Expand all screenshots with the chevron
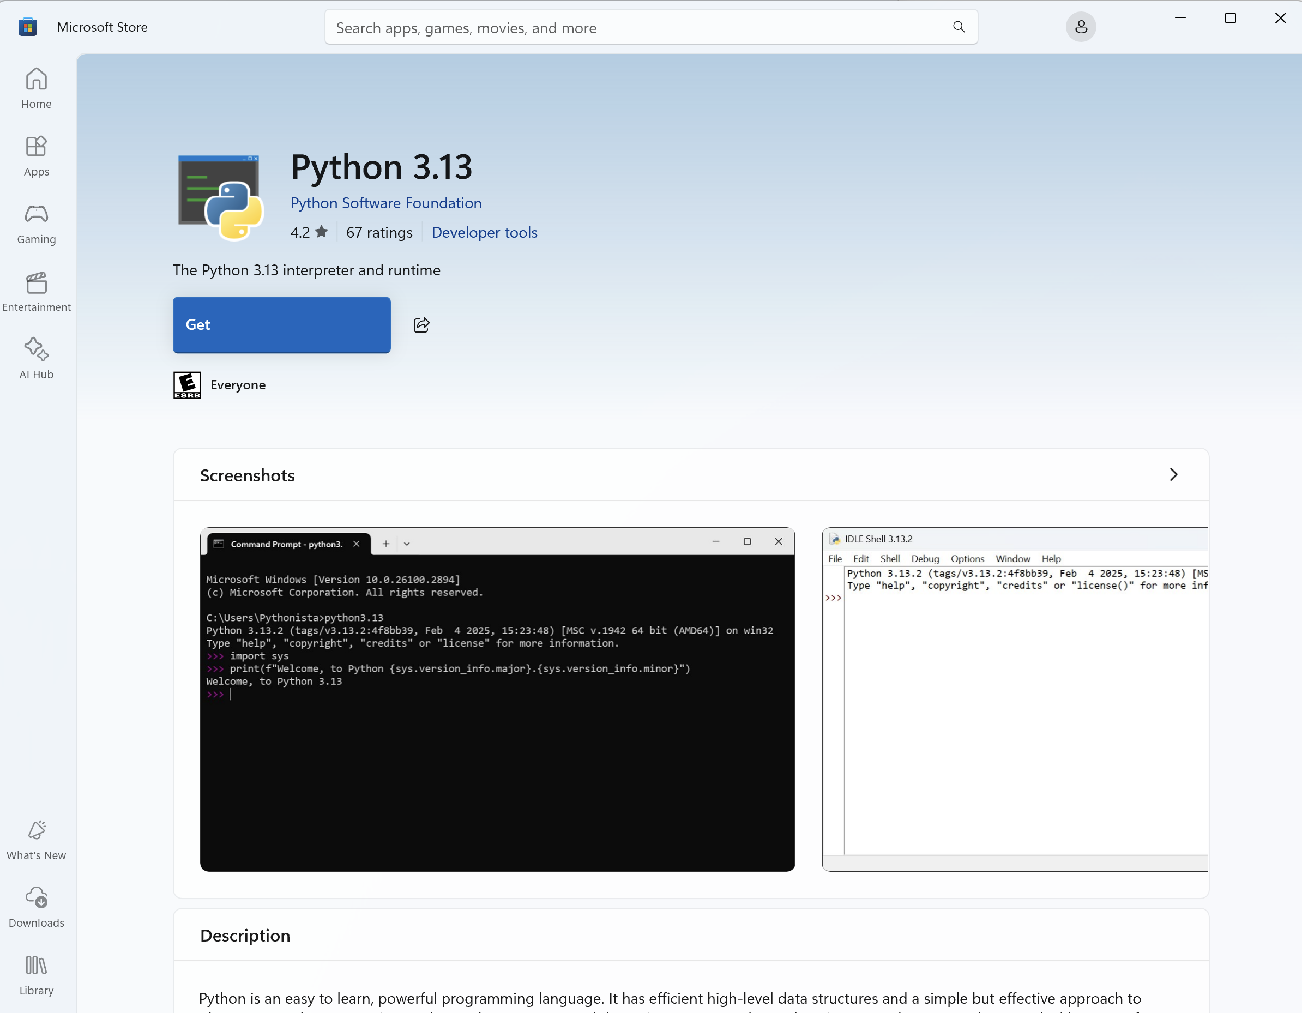The image size is (1302, 1013). click(x=1173, y=474)
